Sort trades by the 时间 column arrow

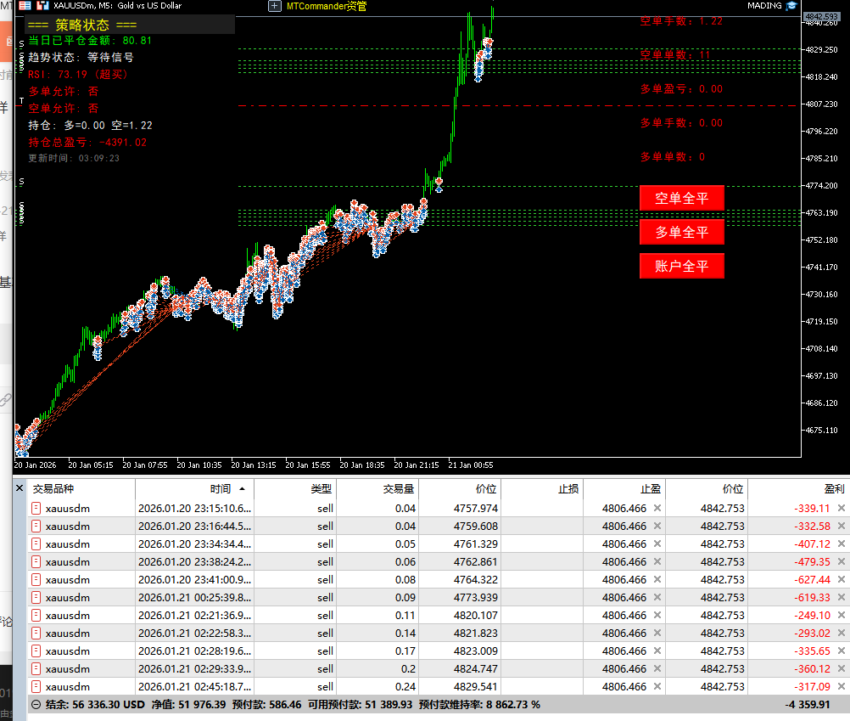click(243, 489)
